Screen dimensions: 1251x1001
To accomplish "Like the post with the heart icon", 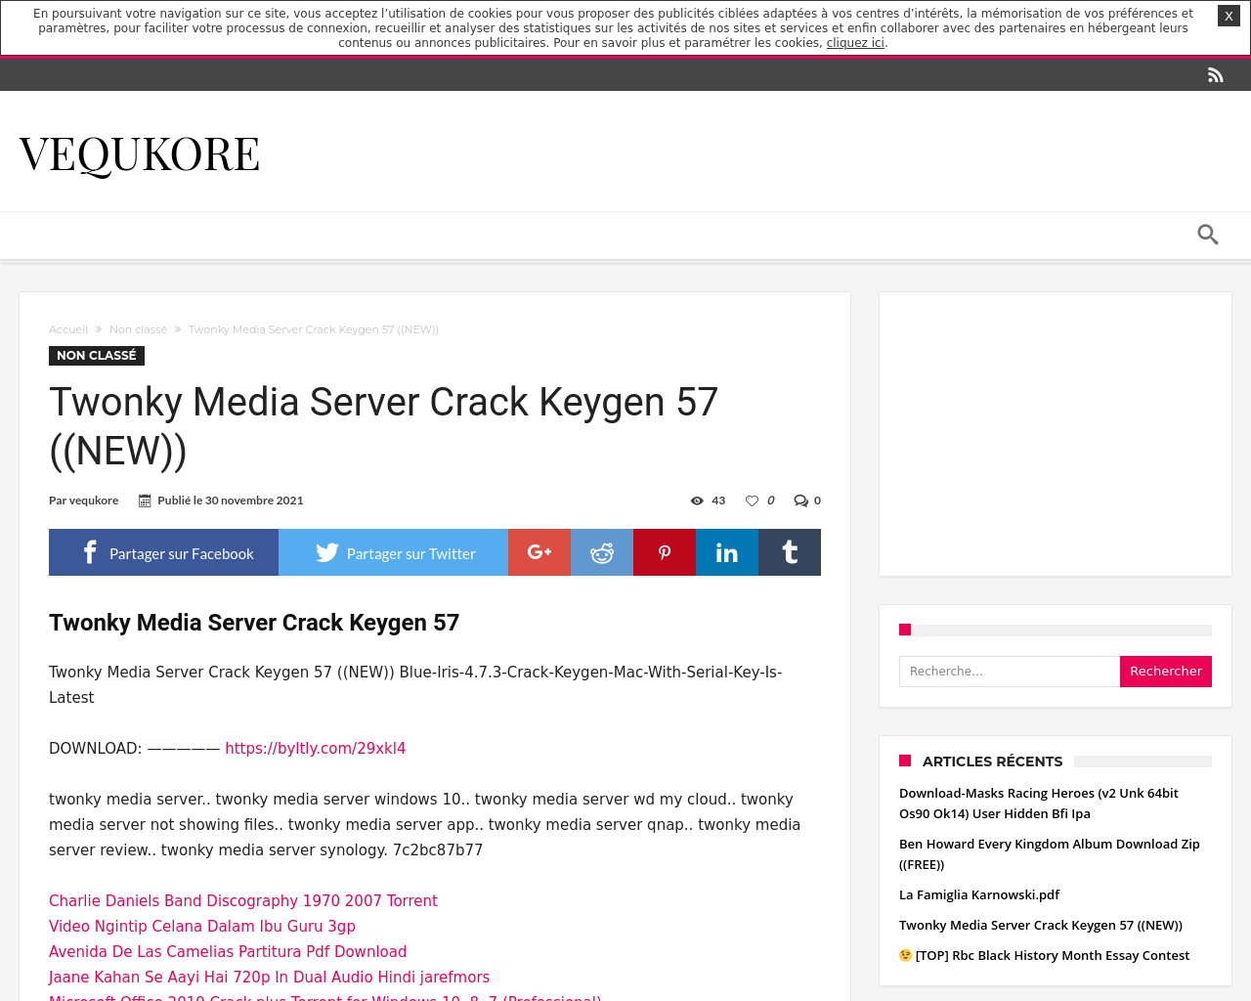I will pyautogui.click(x=752, y=500).
